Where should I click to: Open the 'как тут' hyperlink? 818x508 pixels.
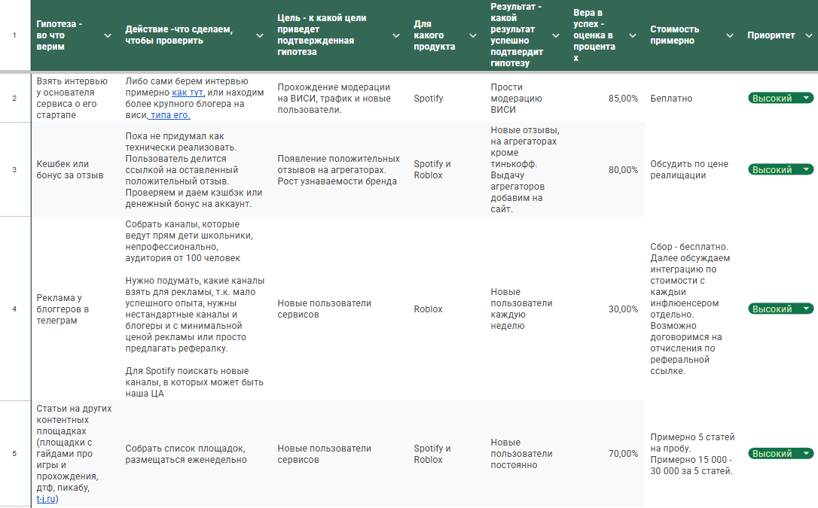188,93
